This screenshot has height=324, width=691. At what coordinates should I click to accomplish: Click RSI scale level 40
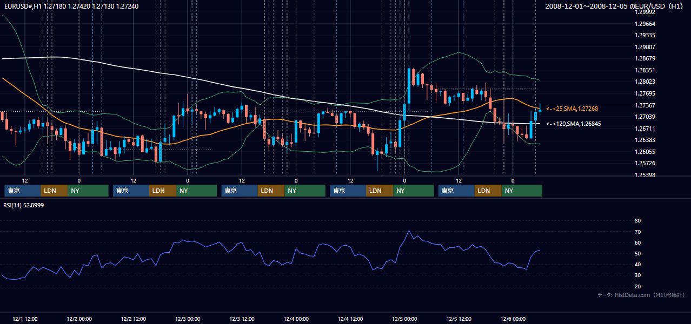tap(637, 264)
